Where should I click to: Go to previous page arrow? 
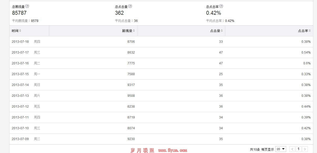292,149
